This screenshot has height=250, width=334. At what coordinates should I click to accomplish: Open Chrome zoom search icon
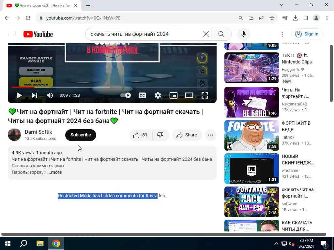pos(240,18)
